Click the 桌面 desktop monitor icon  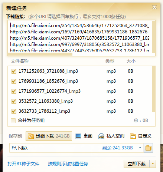coord(78,136)
